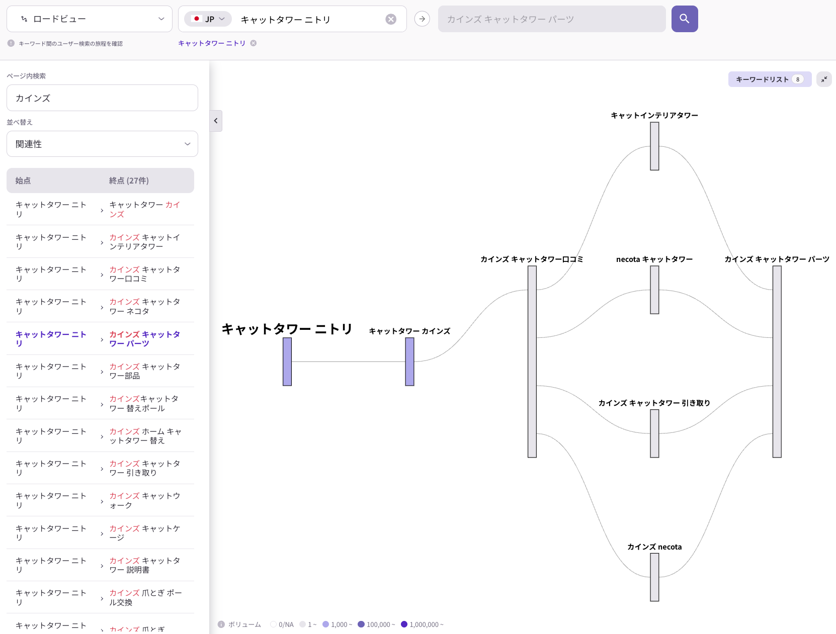Expand the 関連性 sort dropdown

point(102,144)
